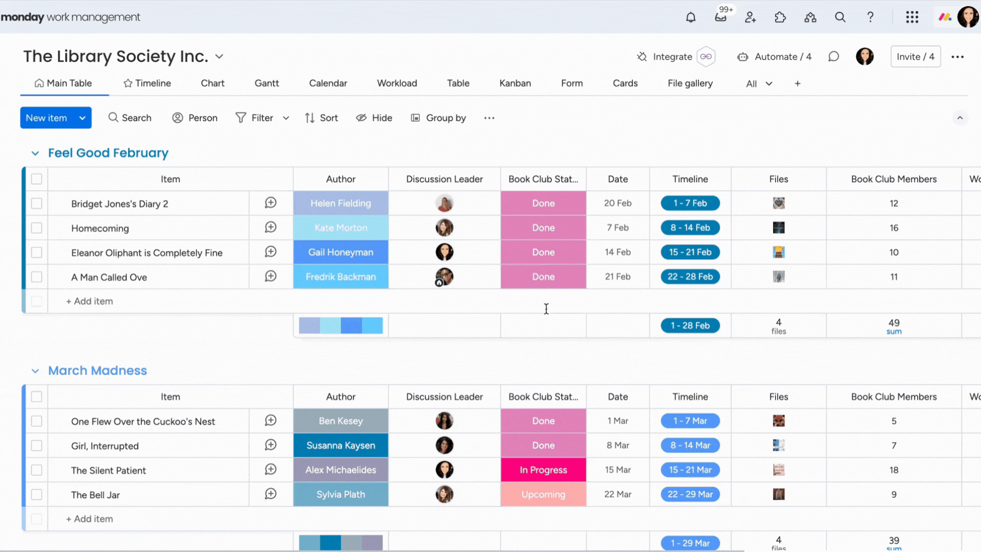Click the In Progress status cell
Image resolution: width=981 pixels, height=552 pixels.
(543, 470)
